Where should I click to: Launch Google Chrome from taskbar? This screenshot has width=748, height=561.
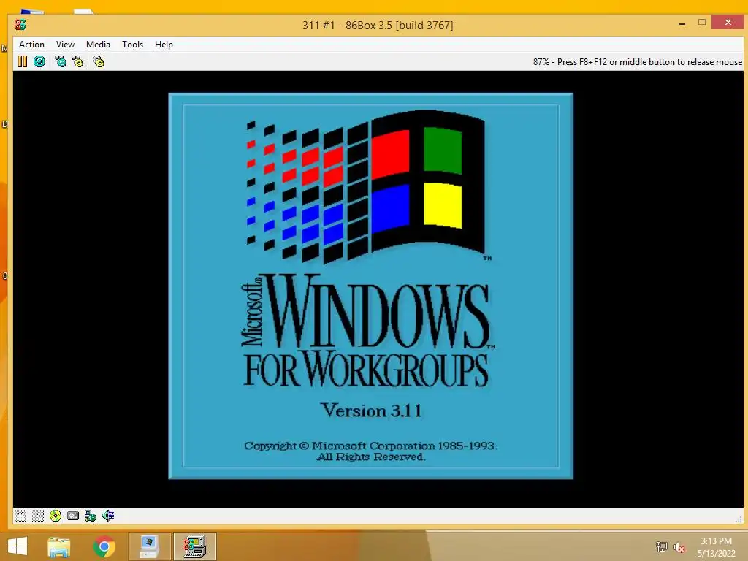(x=104, y=546)
